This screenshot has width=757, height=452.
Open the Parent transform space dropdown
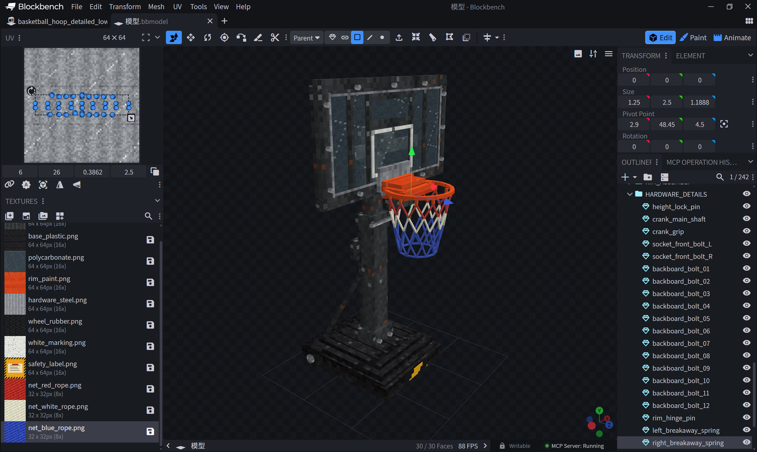307,38
